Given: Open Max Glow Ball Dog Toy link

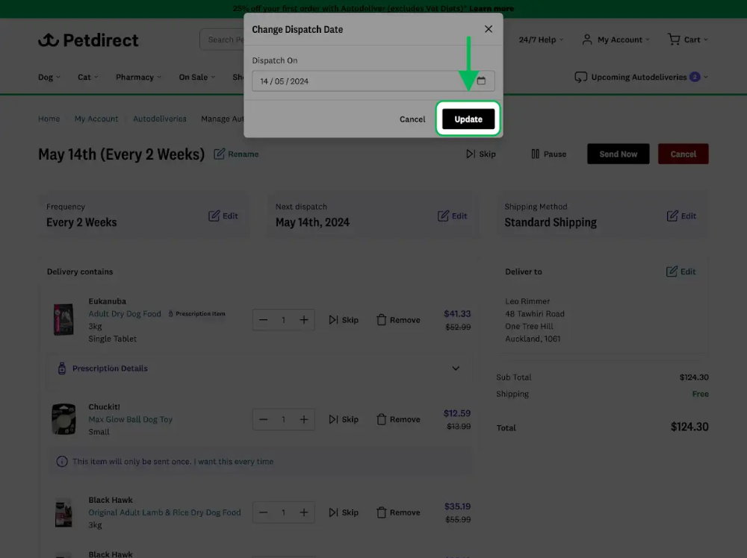Looking at the screenshot, I should pos(131,419).
